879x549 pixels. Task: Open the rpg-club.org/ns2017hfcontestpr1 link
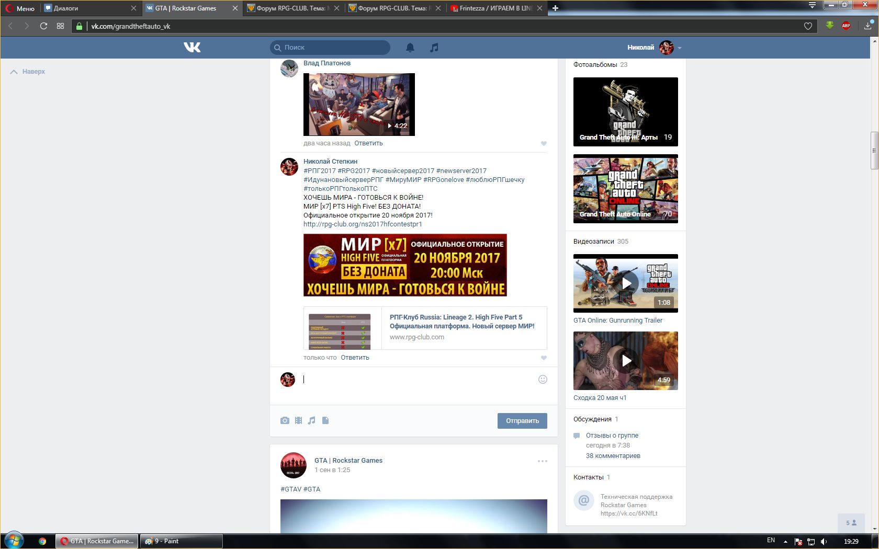tap(363, 224)
